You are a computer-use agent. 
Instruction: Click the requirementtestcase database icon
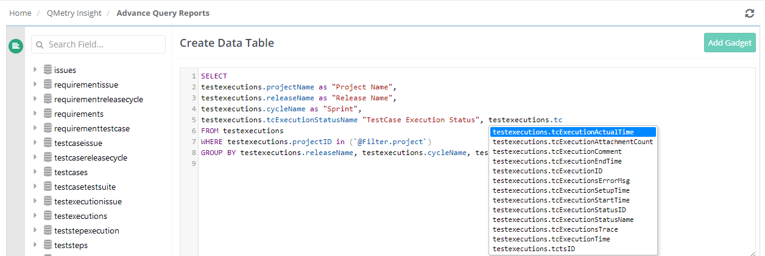(48, 128)
